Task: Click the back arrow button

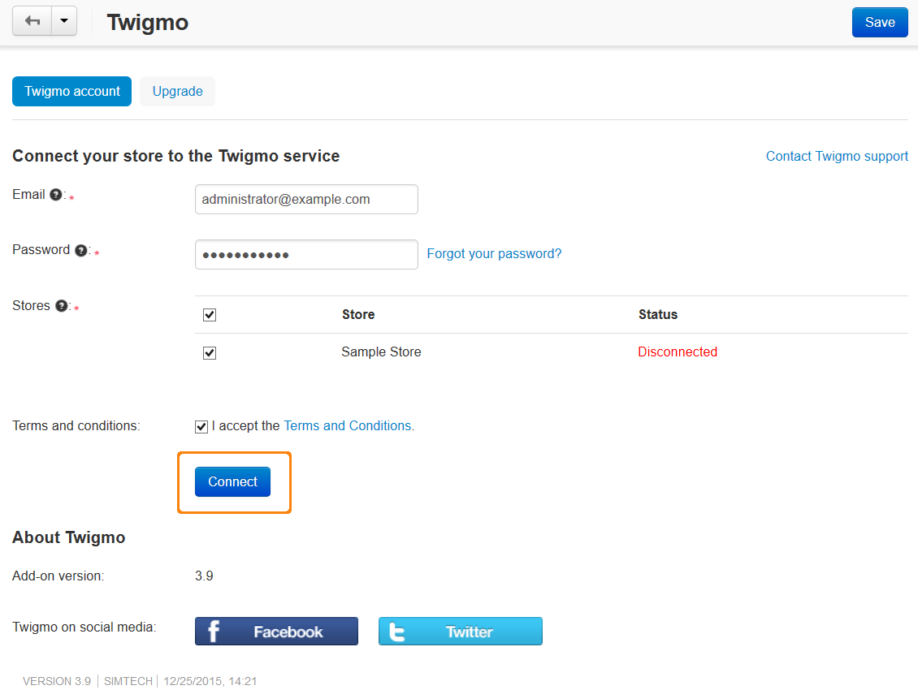Action: tap(32, 21)
